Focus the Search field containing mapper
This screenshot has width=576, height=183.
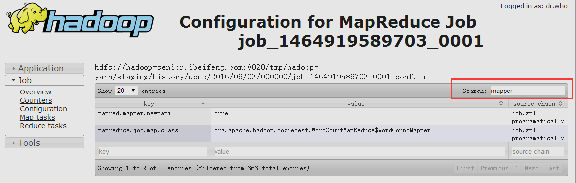(528, 91)
